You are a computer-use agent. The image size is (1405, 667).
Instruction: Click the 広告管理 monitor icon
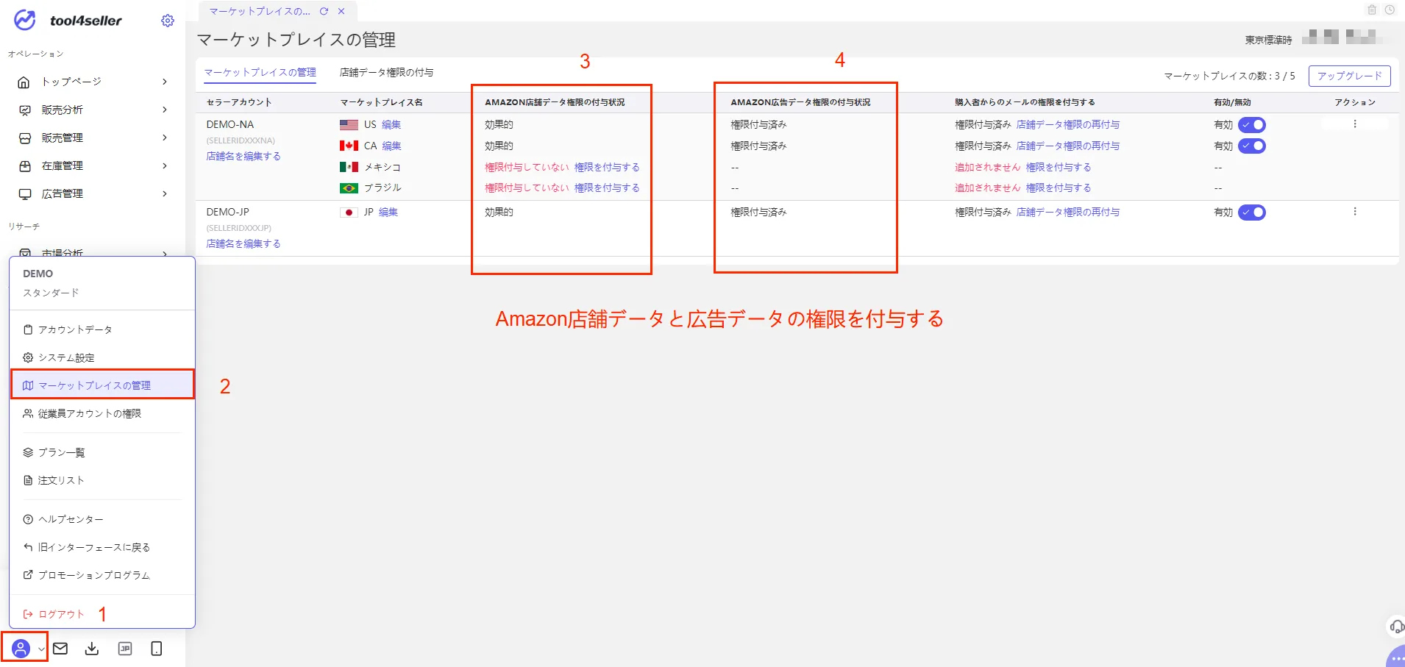click(24, 193)
